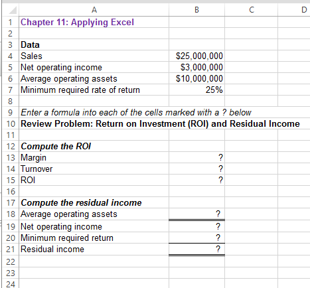Select the ? cell for ROI
The image size is (310, 288).
[x=196, y=180]
